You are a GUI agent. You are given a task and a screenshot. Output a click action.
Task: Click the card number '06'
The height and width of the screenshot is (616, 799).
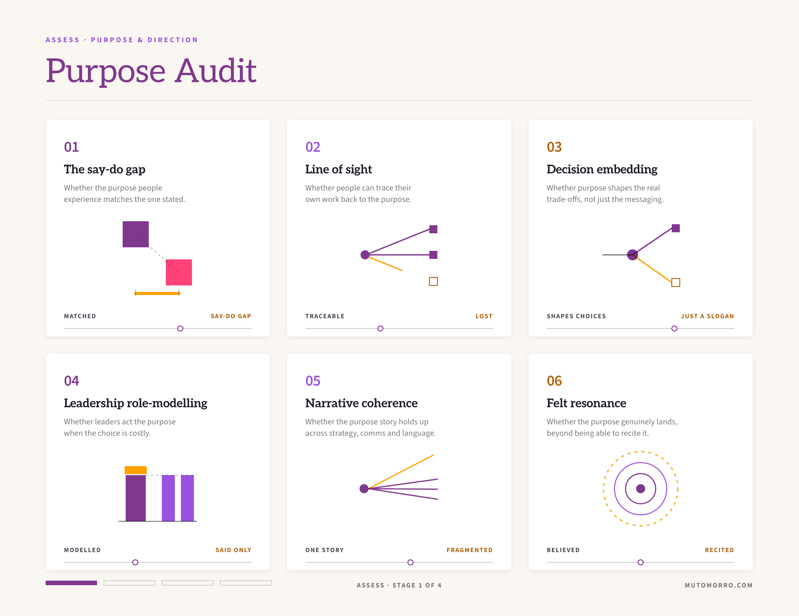pyautogui.click(x=554, y=380)
